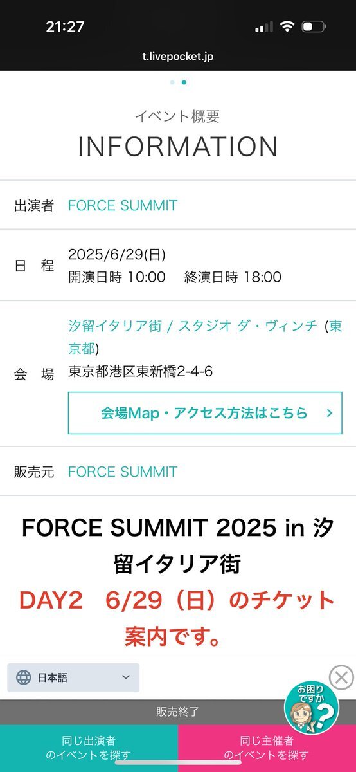Tap the t.livepocket.jp address bar

[x=178, y=57]
